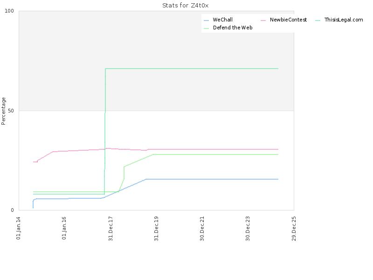Click the 30.Dec.21 x-axis date label
373x280 pixels.
202,228
